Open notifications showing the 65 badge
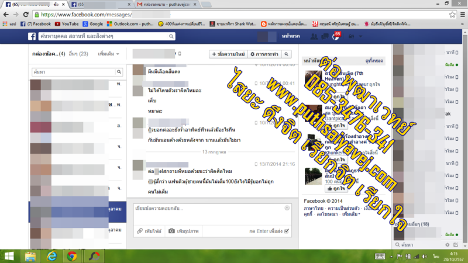This screenshot has height=263, width=468. pos(336,36)
